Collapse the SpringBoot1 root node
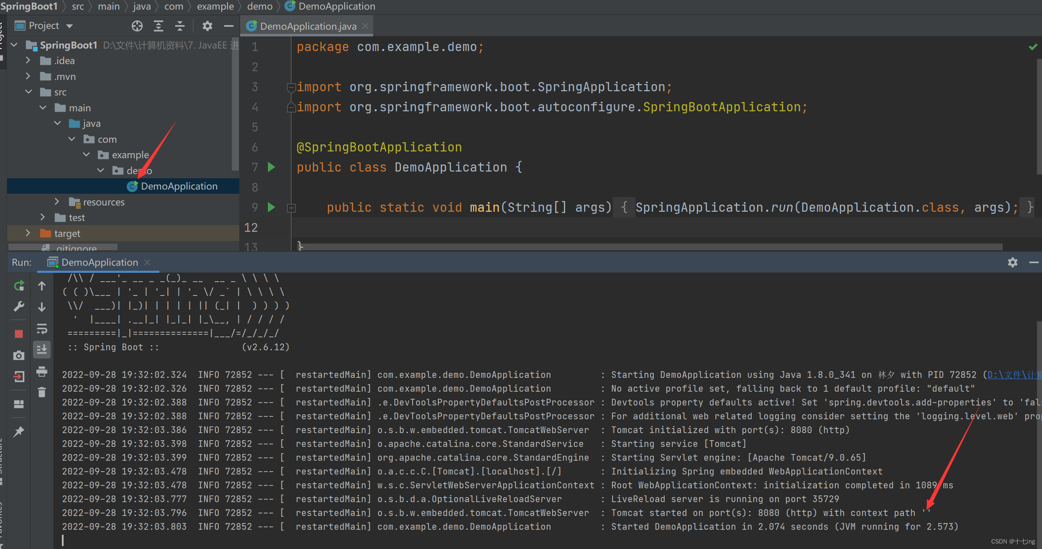Viewport: 1042px width, 549px height. (x=14, y=45)
